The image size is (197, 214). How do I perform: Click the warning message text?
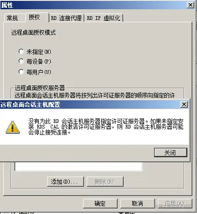point(106,127)
